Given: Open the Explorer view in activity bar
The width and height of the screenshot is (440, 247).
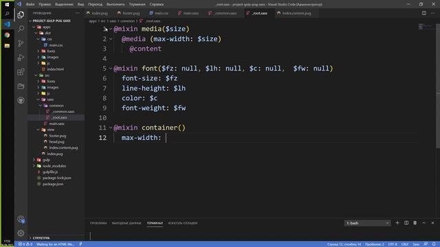Looking at the screenshot, I should pyautogui.click(x=21, y=14).
